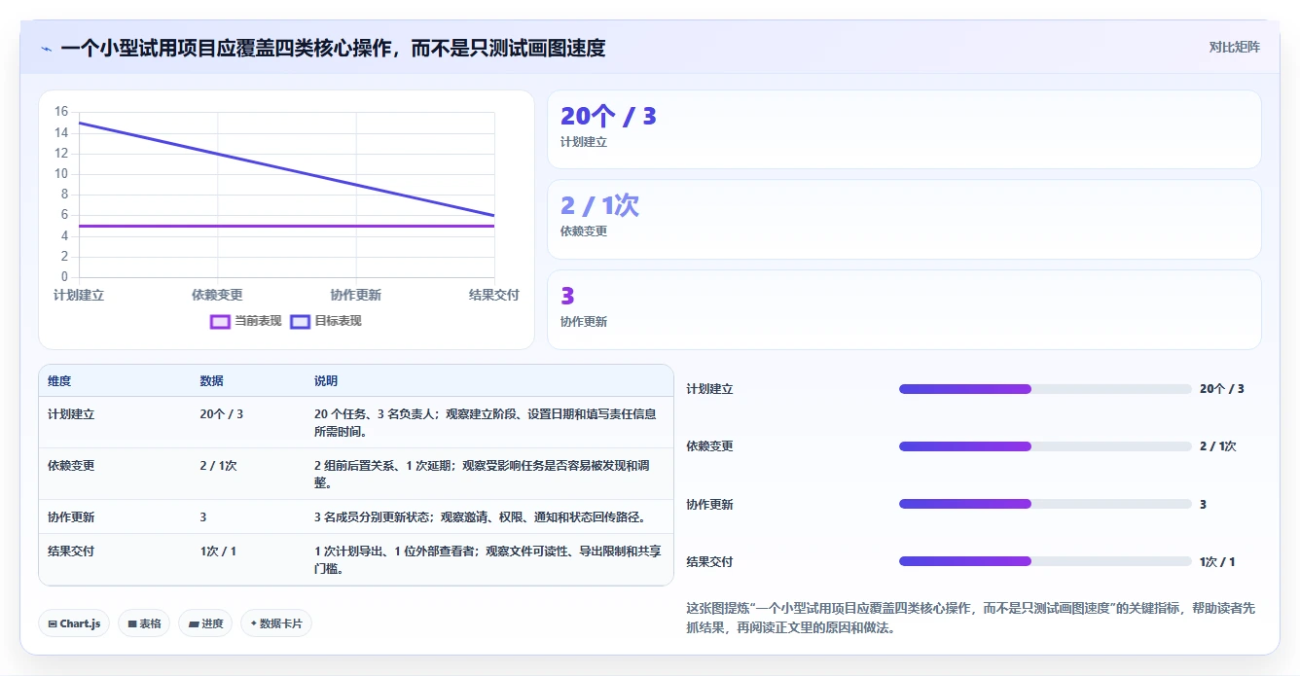Toggle the 当前表现 legend swatch
Screen dimensions: 1300x676
(220, 321)
